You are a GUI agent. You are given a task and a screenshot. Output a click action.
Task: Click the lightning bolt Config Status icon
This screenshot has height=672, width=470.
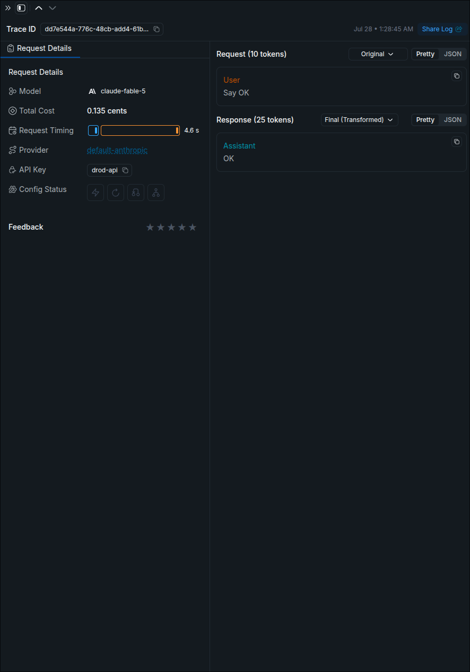95,193
